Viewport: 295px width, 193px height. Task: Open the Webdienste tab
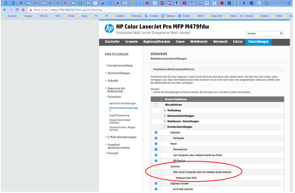pos(199,42)
